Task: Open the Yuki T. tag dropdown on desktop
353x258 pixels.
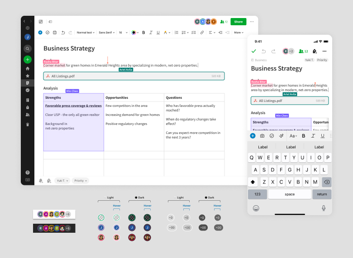Action: point(62,180)
